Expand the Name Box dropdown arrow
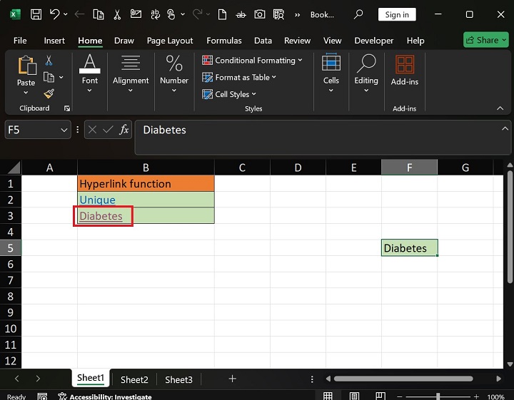Viewport: 514px width, 400px height. click(64, 130)
